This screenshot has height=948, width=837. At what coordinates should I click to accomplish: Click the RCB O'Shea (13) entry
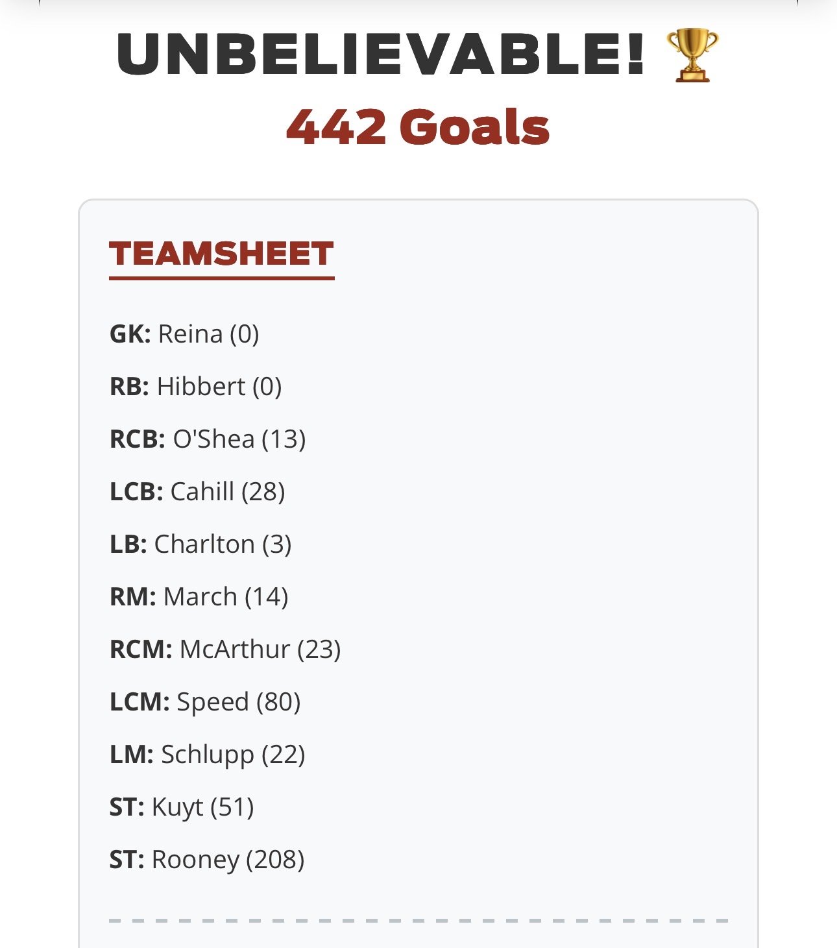pyautogui.click(x=208, y=439)
